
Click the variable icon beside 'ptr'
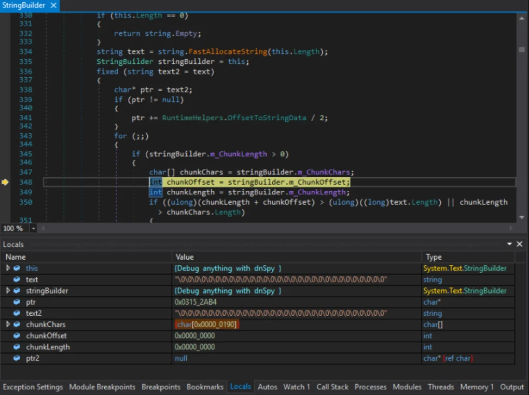[x=17, y=302]
